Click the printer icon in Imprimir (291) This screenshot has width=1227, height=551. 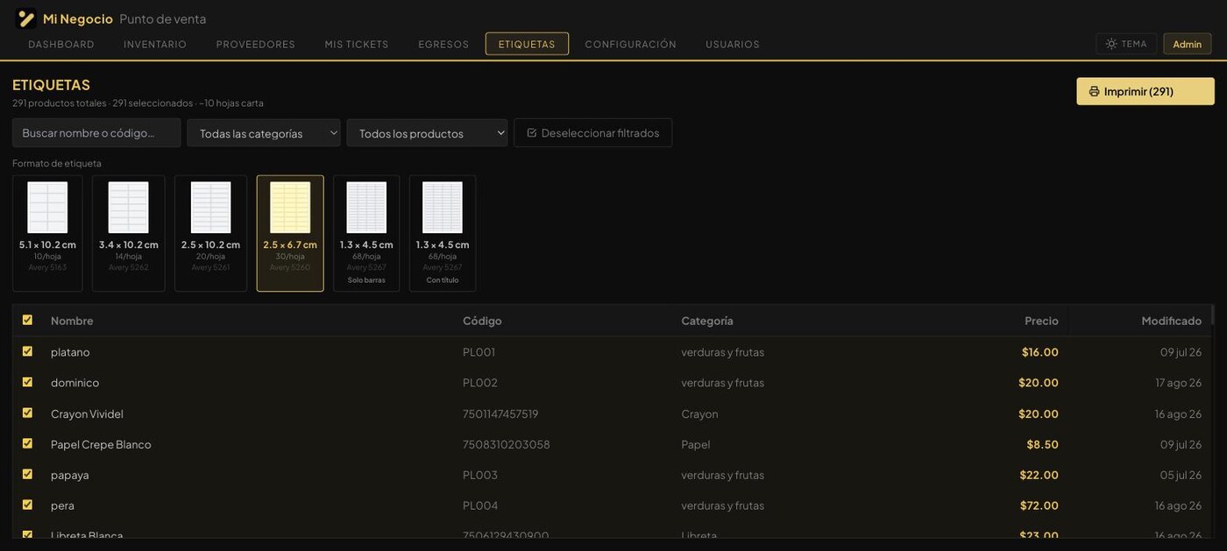[x=1094, y=91]
